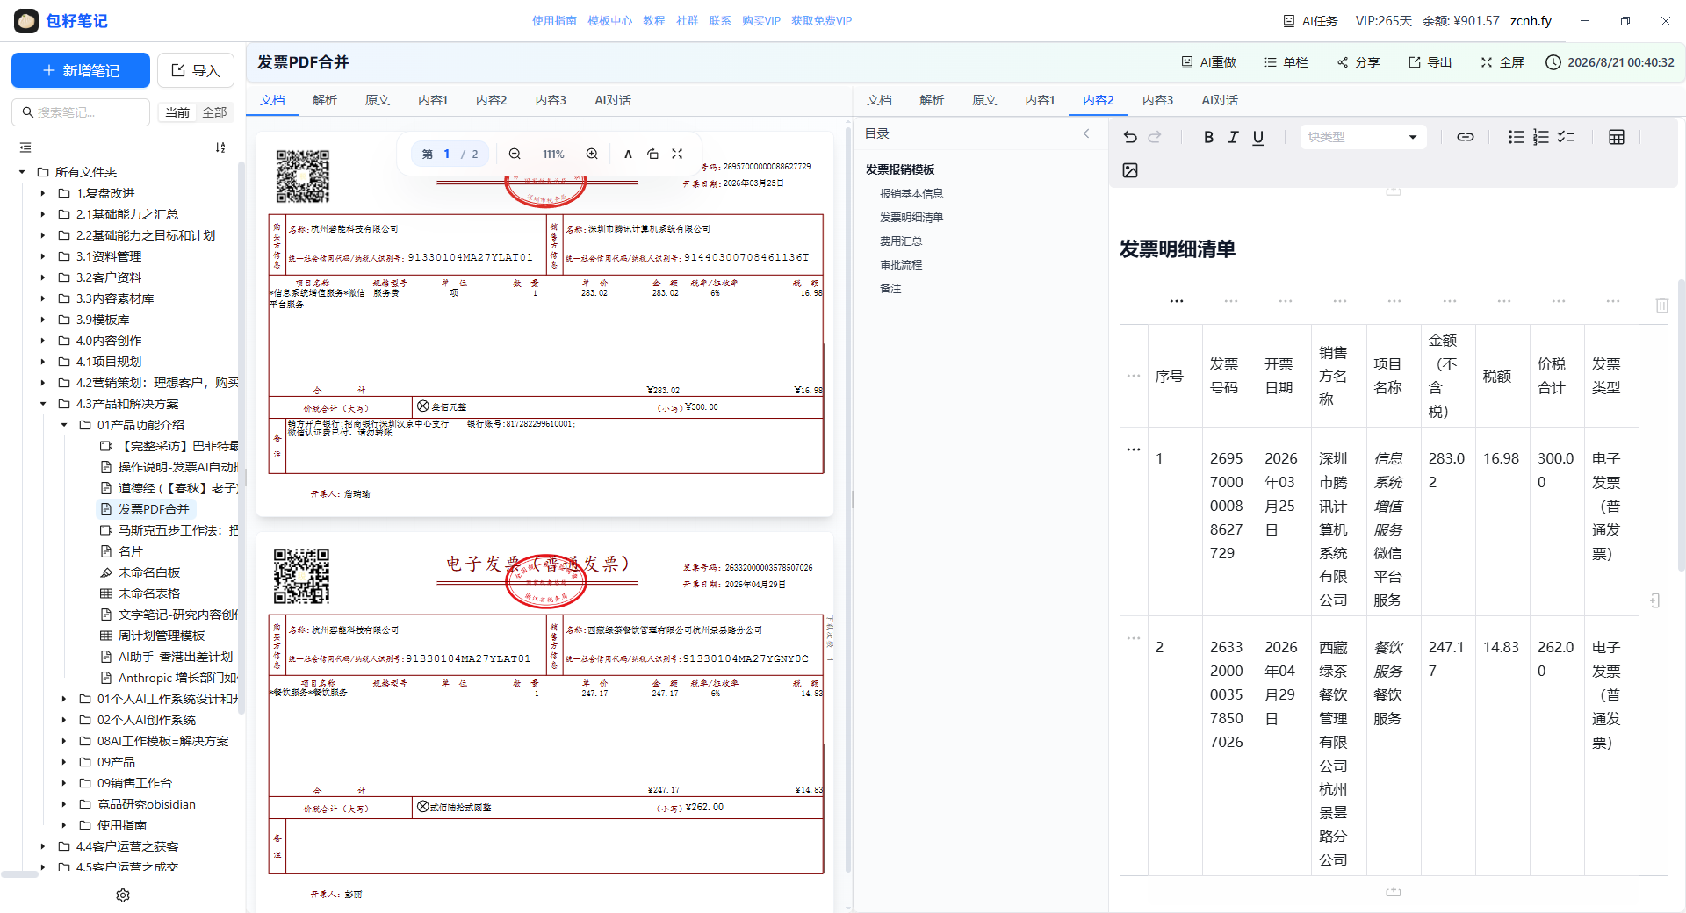Image resolution: width=1686 pixels, height=913 pixels.
Task: Collapse the 所有文件夹 root folder
Action: (22, 172)
